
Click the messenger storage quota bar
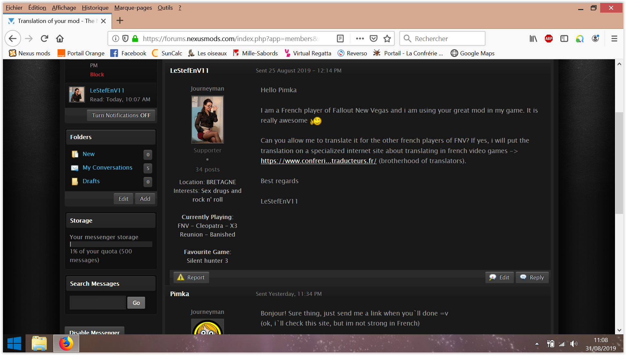coord(111,244)
